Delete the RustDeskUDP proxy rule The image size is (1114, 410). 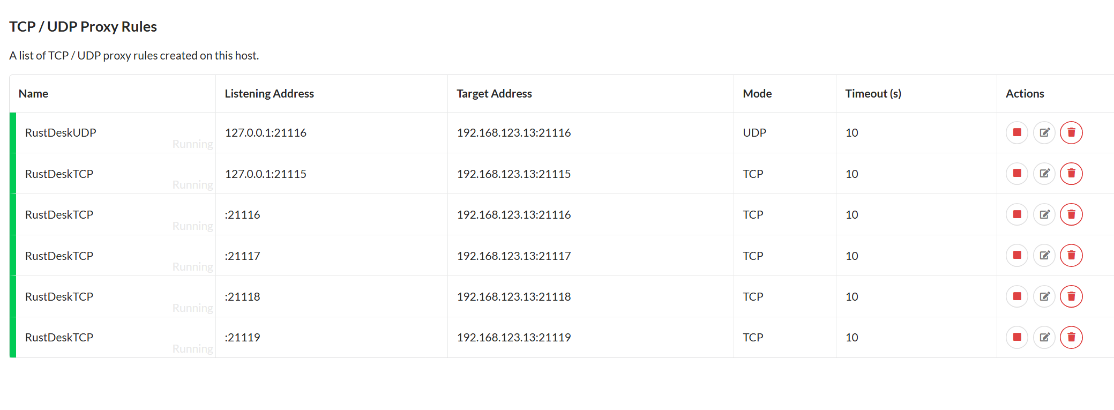click(x=1071, y=132)
